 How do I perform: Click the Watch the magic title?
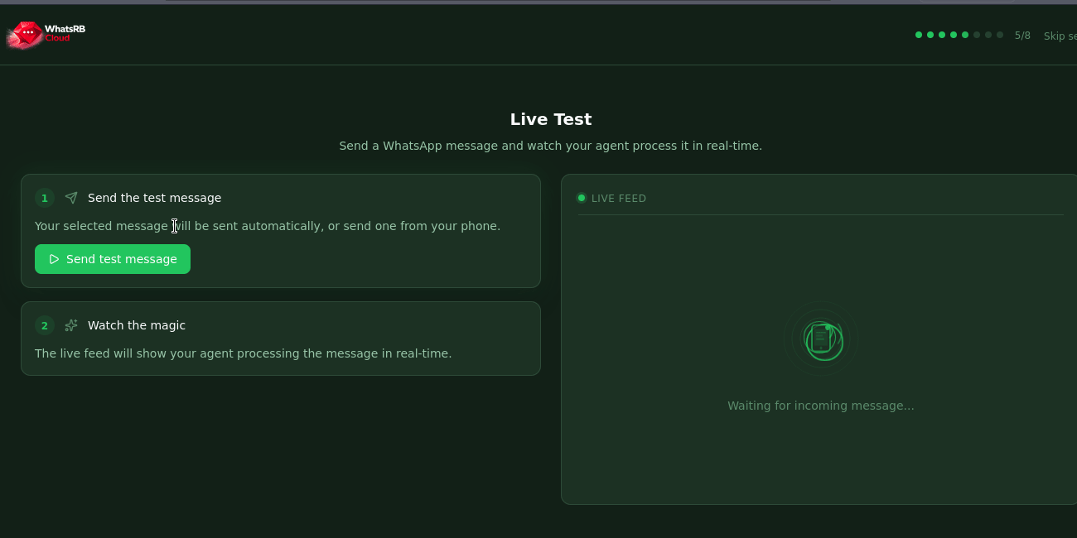[x=137, y=325]
